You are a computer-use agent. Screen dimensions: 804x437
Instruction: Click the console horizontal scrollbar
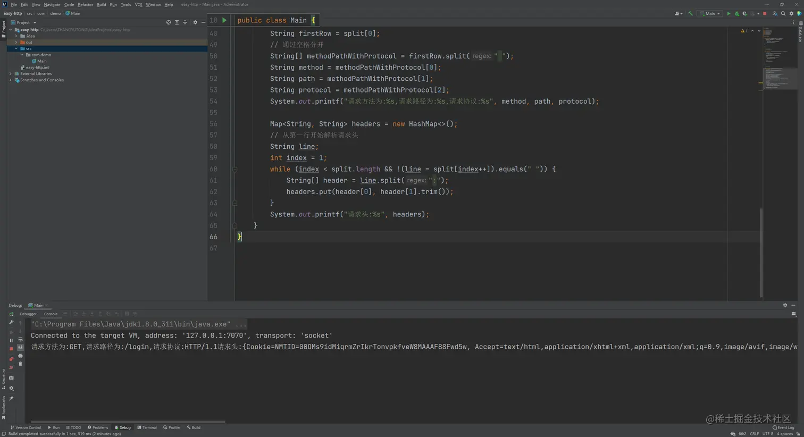[x=128, y=422]
